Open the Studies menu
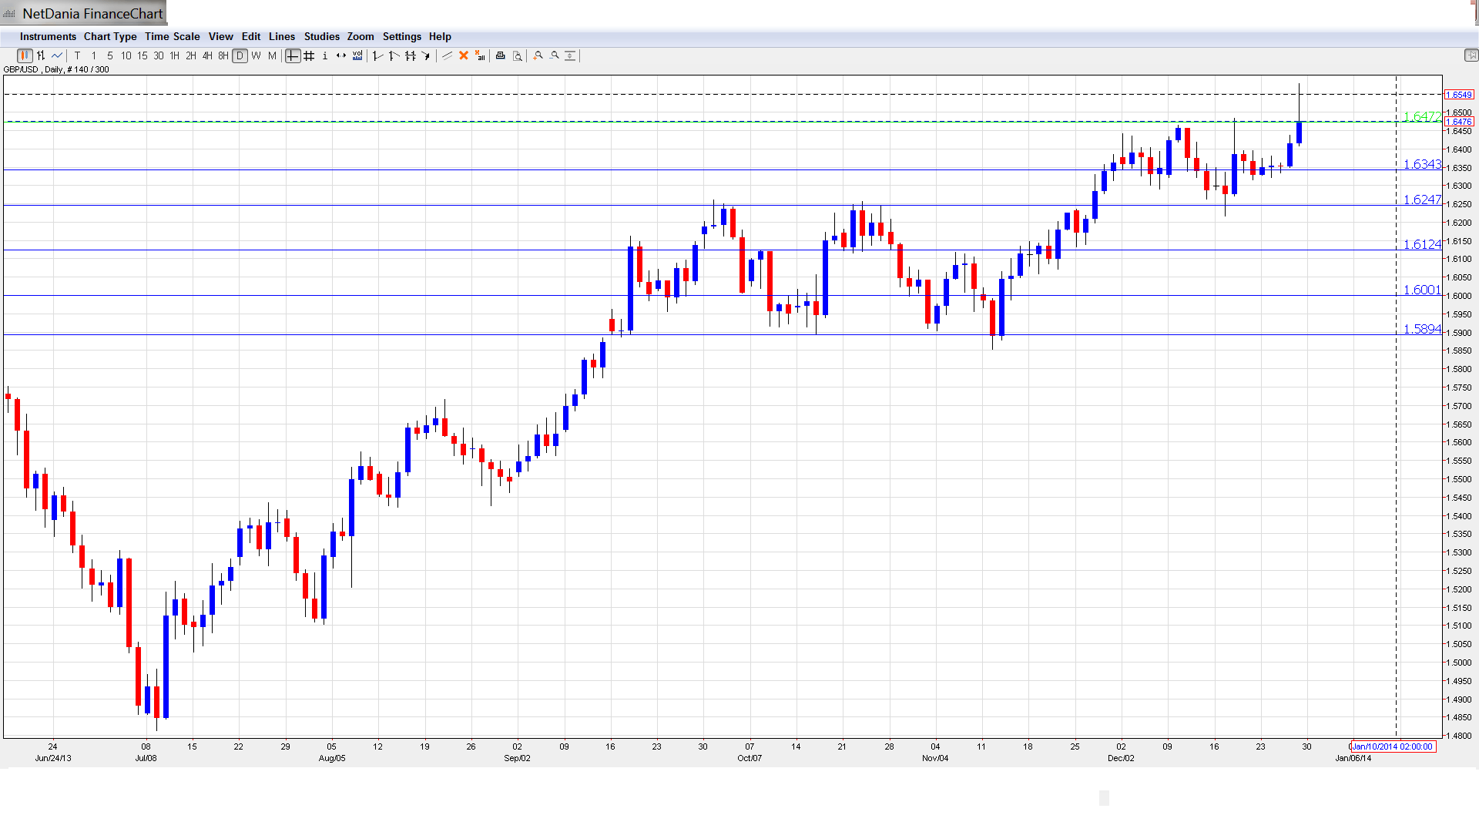The image size is (1479, 832). click(x=321, y=36)
